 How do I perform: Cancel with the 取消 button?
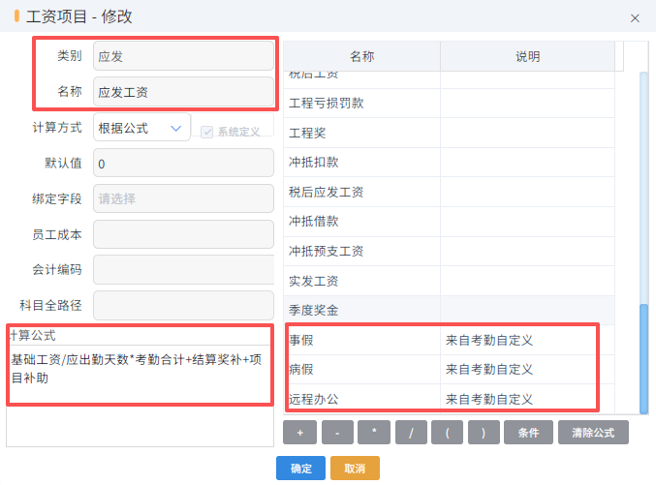pos(355,468)
